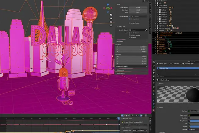Screen dimensions: 199x133
Task: Click the graph editor filter funnel icon
Action: click(x=132, y=116)
